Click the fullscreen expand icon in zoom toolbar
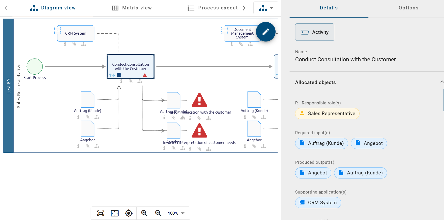444x220 pixels. [115, 213]
